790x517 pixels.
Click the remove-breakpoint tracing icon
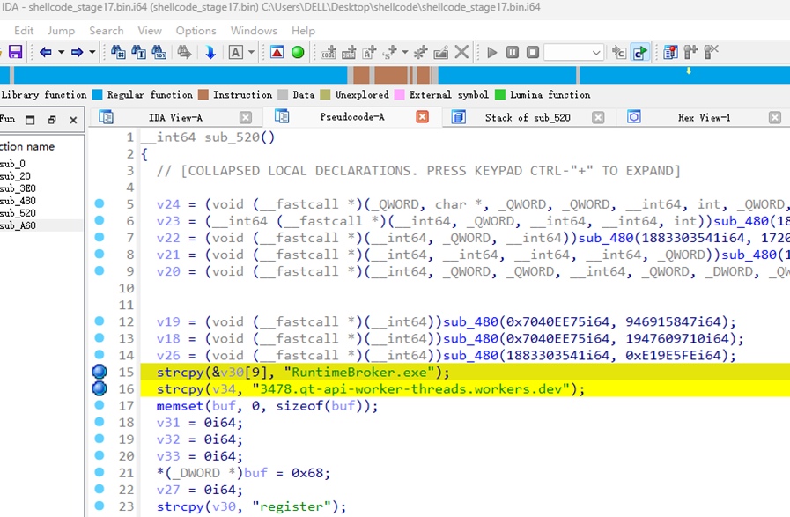(711, 52)
